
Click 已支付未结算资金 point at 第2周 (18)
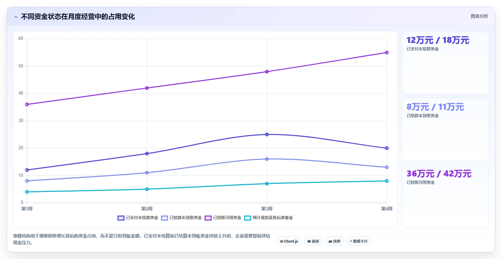click(147, 154)
